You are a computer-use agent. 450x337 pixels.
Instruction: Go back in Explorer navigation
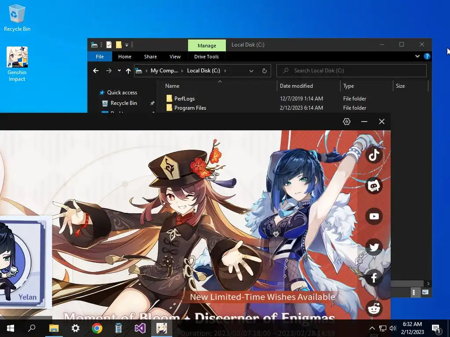tap(96, 71)
